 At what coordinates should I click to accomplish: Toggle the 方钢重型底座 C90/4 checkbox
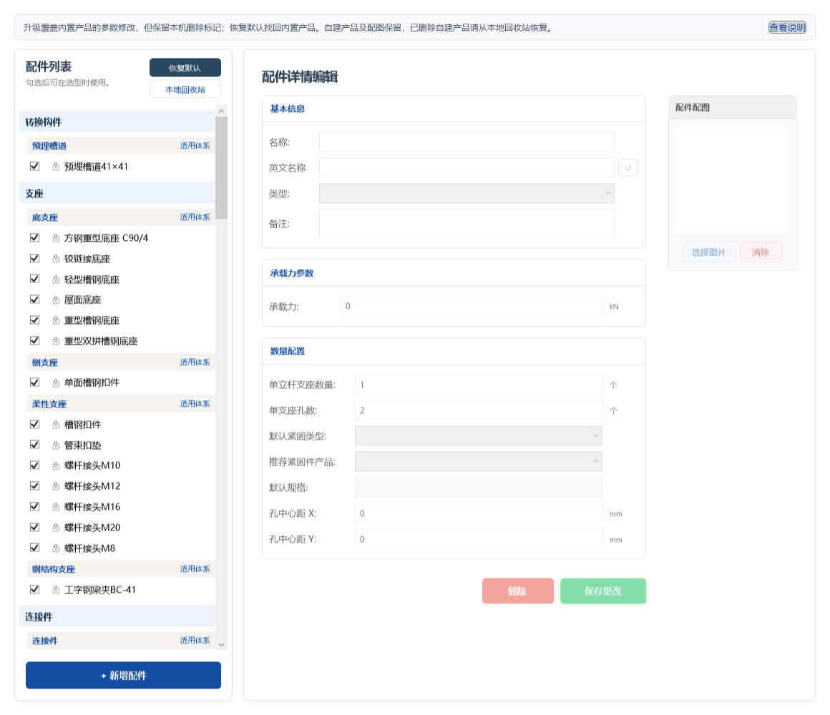pyautogui.click(x=35, y=237)
